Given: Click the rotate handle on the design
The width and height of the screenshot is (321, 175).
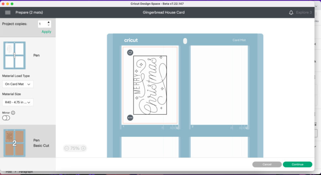Looking at the screenshot, I should pyautogui.click(x=130, y=53).
